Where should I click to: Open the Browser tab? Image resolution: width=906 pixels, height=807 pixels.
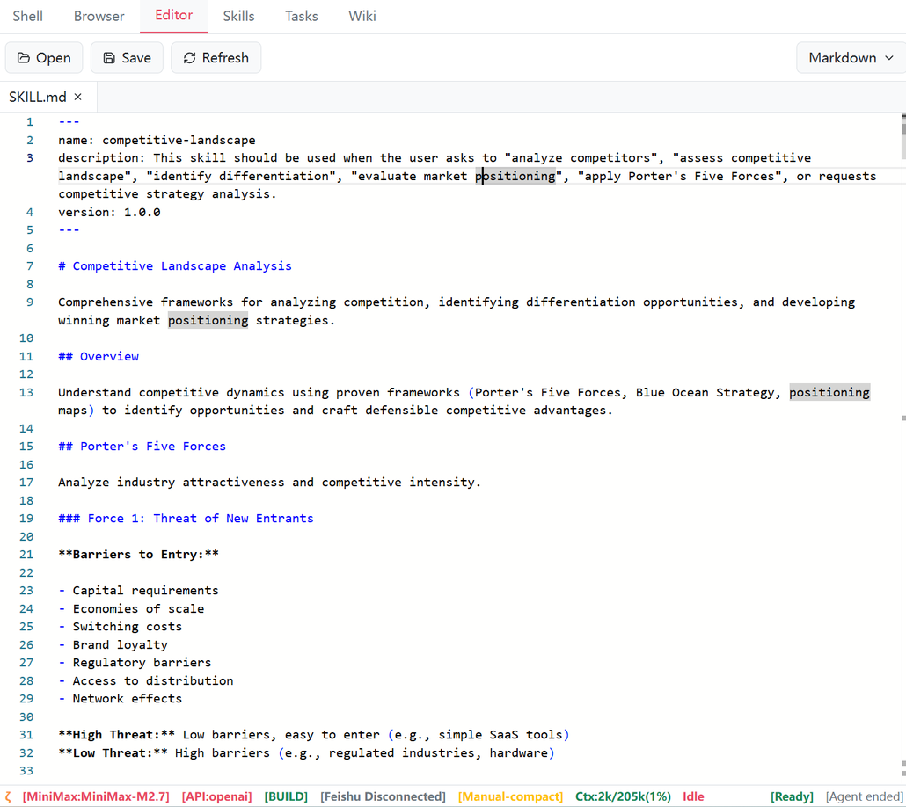[x=99, y=16]
